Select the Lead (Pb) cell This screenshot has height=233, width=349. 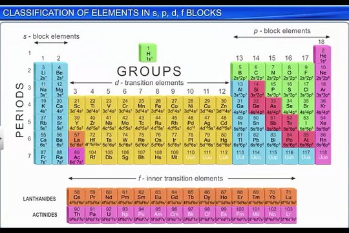point(256,140)
